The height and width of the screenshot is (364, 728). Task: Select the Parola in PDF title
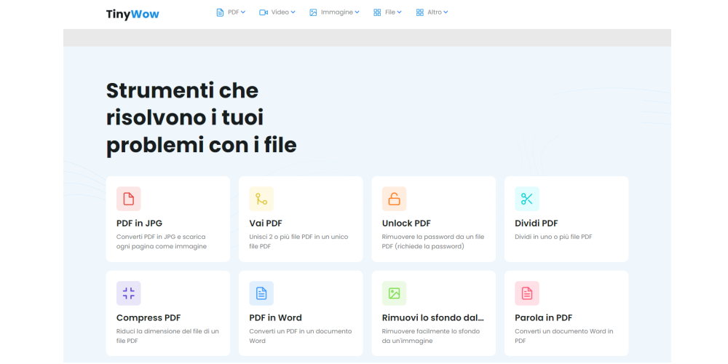coord(543,318)
